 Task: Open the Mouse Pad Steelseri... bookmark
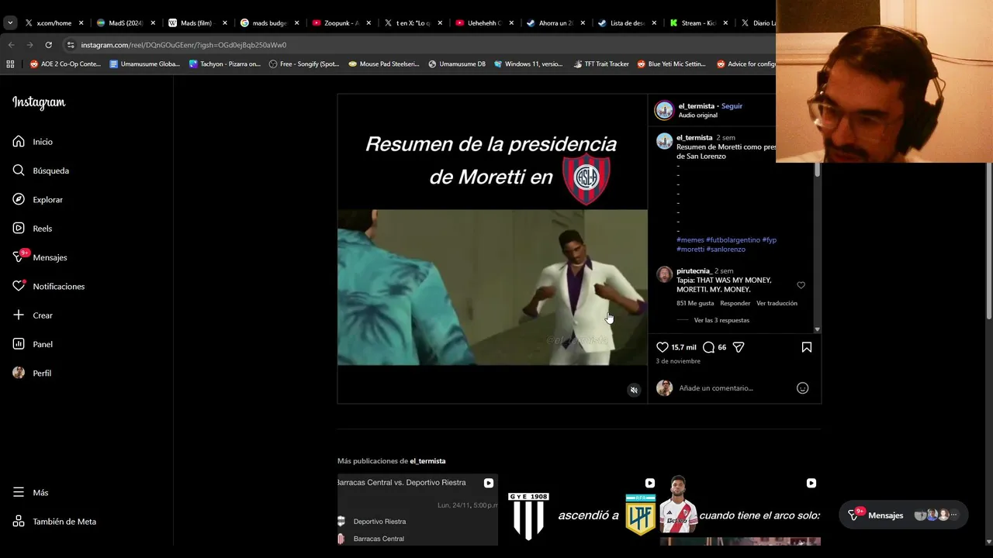click(384, 64)
